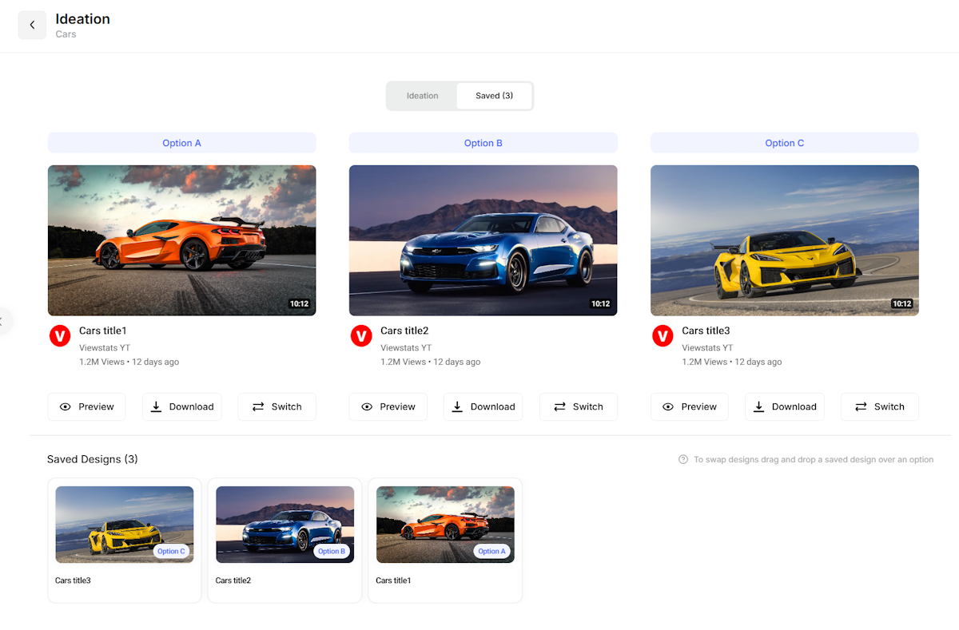Image resolution: width=959 pixels, height=630 pixels.
Task: Select saved design card Cars title3
Action: (x=125, y=540)
